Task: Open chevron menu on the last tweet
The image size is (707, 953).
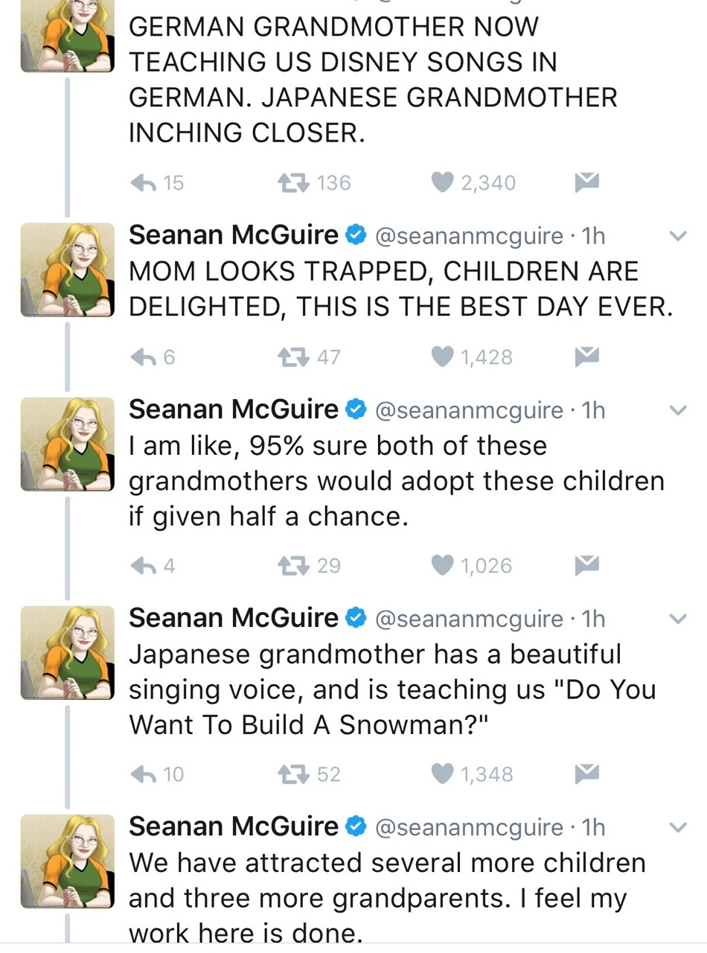Action: pyautogui.click(x=677, y=827)
